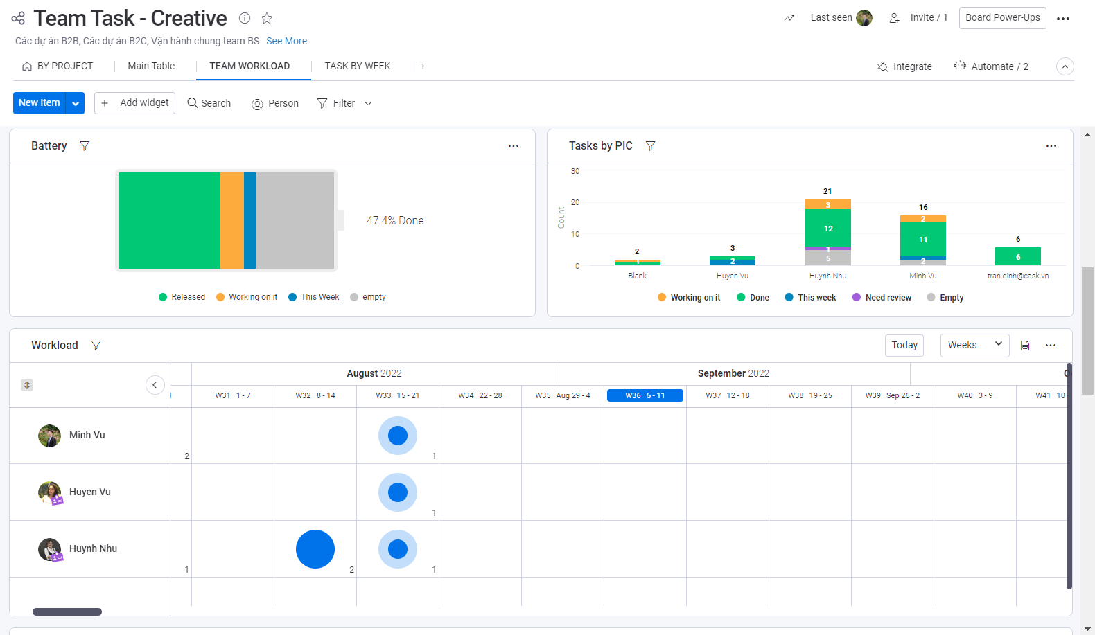Image resolution: width=1095 pixels, height=635 pixels.
Task: Click the Battery widget filter icon
Action: tap(85, 146)
